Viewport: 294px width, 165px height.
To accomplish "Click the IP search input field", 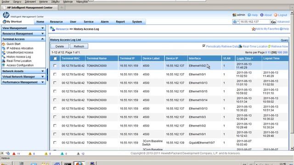I will tap(254, 22).
